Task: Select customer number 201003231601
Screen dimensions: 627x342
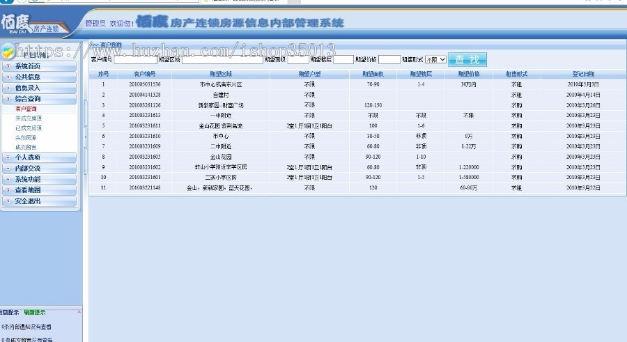Action: pos(145,177)
